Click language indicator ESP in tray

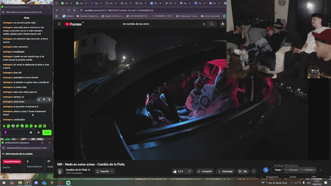coord(309,183)
